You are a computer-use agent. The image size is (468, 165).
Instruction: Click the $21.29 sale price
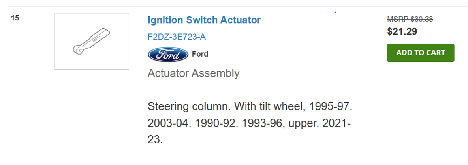pos(402,31)
